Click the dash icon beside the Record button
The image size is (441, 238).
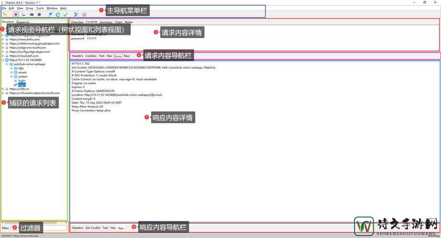(24, 14)
